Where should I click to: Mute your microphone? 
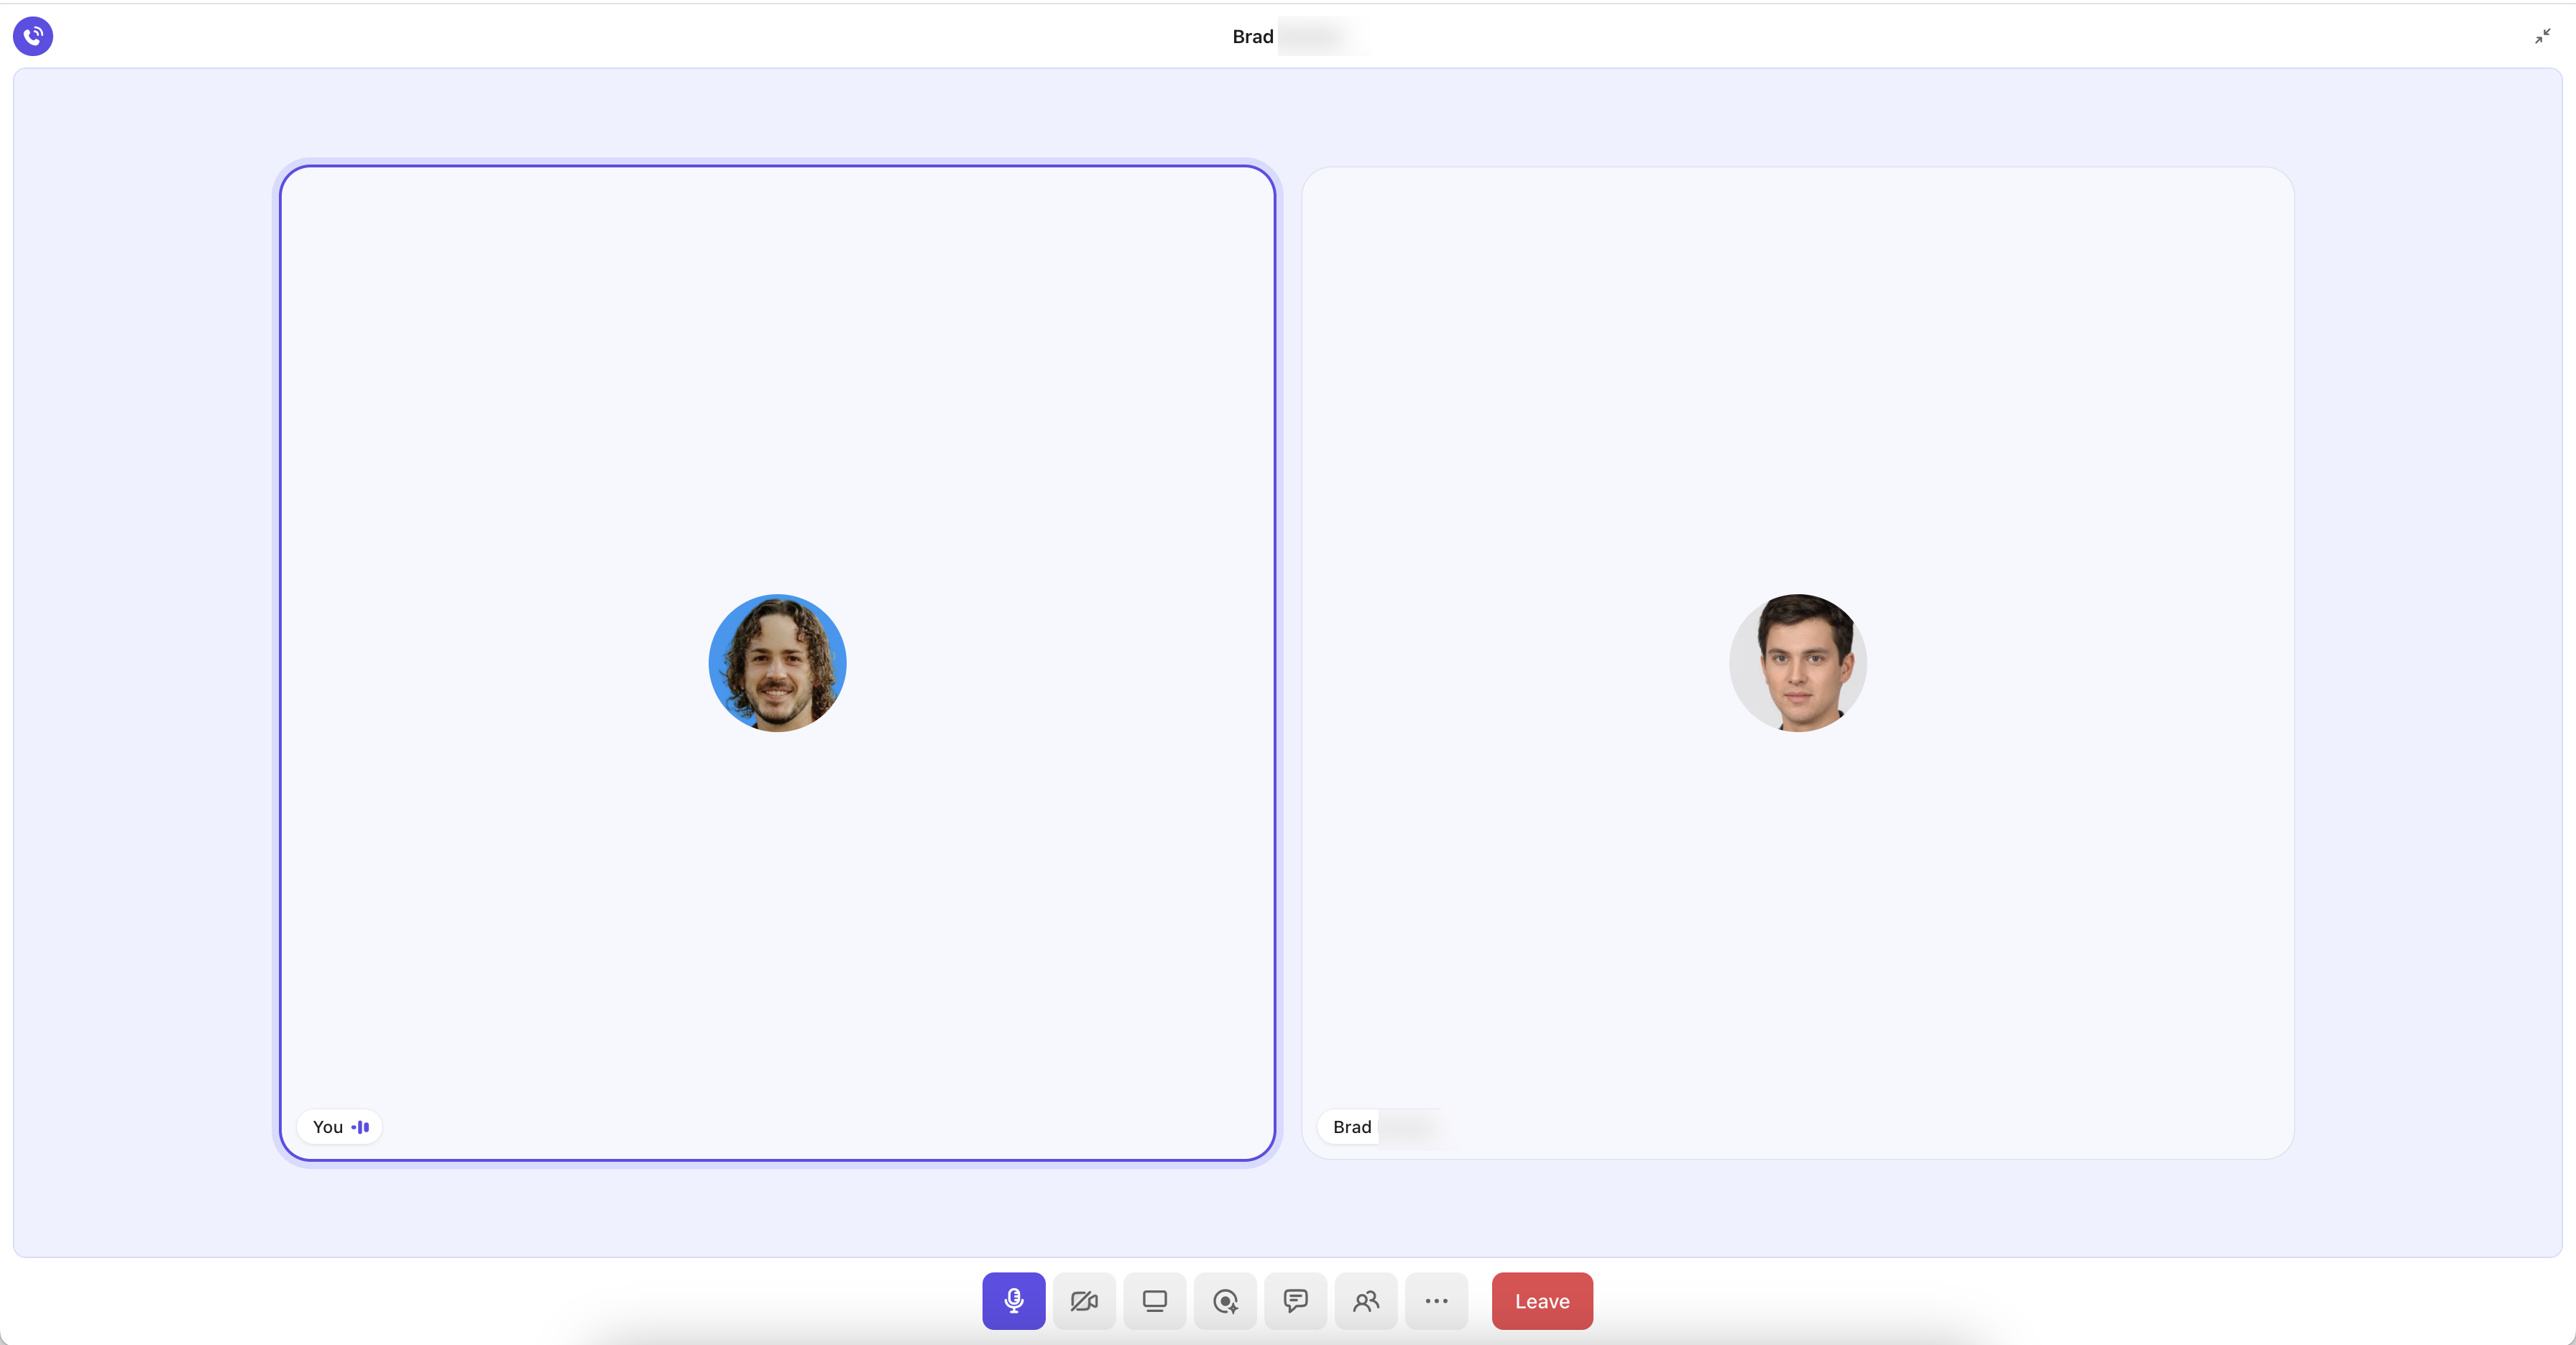pyautogui.click(x=1013, y=1300)
